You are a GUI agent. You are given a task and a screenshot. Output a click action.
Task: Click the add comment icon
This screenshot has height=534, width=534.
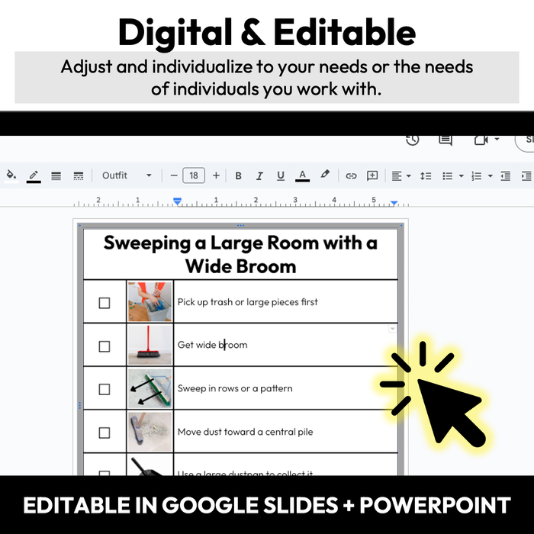[x=372, y=175]
